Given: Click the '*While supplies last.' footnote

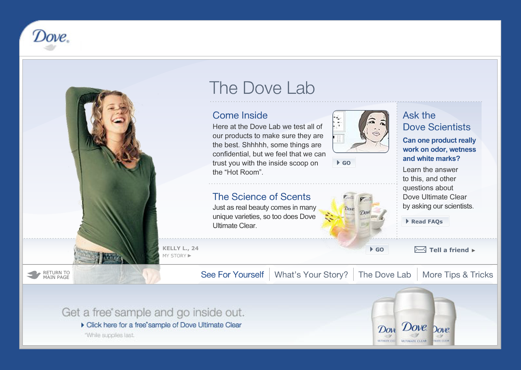Looking at the screenshot, I should pyautogui.click(x=109, y=335).
